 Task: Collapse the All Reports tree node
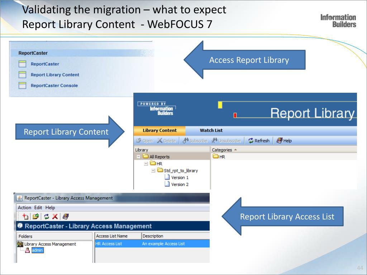point(139,157)
